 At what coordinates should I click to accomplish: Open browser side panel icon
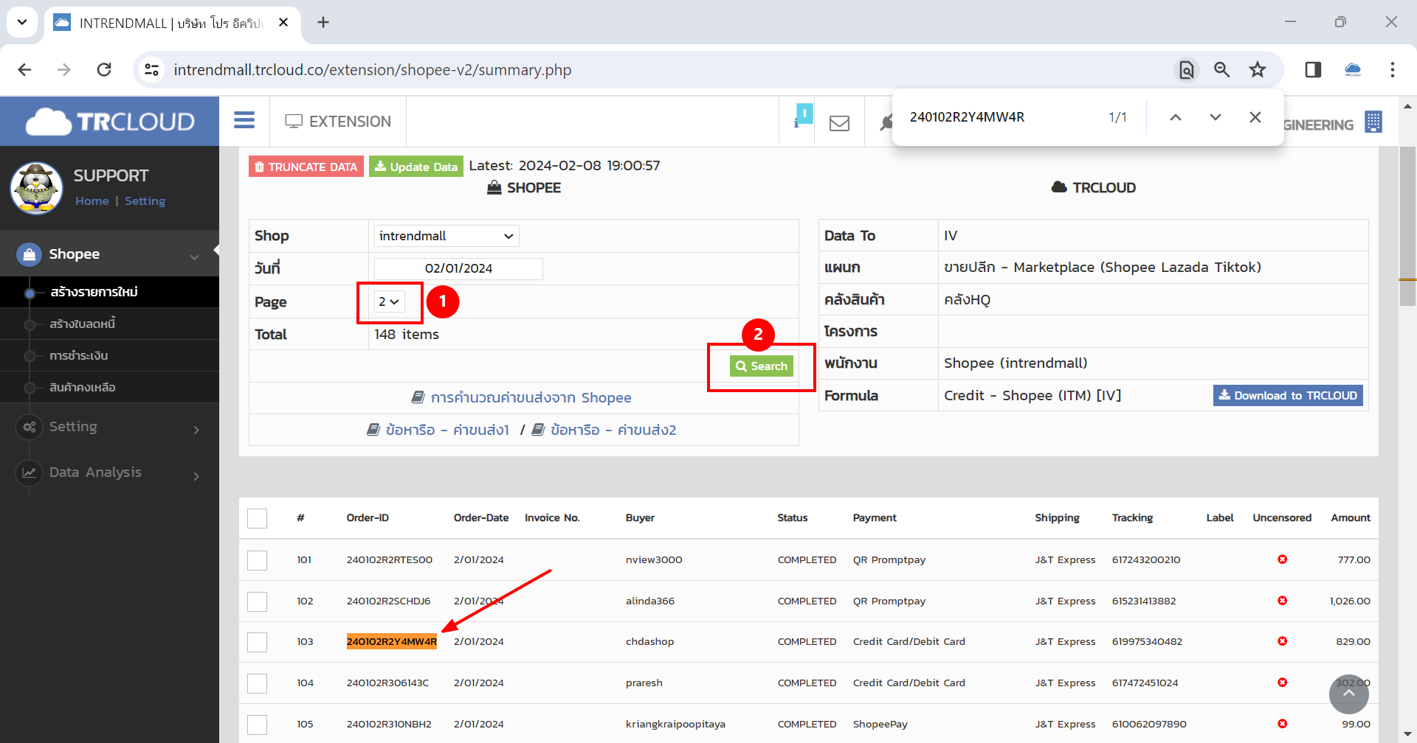pos(1313,69)
